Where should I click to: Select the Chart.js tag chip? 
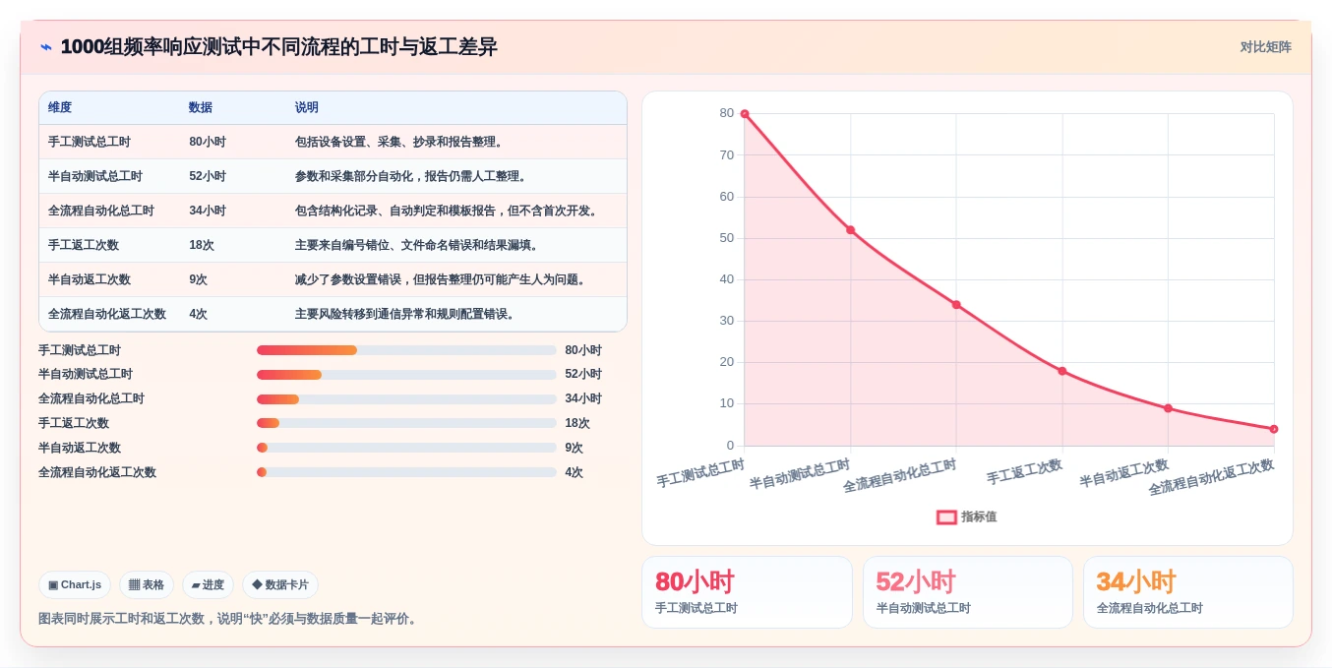75,584
